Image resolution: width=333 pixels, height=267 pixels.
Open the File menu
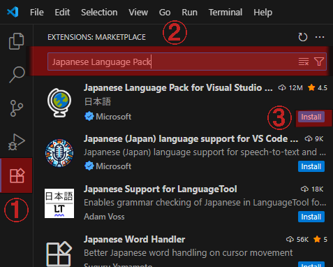coord(37,13)
